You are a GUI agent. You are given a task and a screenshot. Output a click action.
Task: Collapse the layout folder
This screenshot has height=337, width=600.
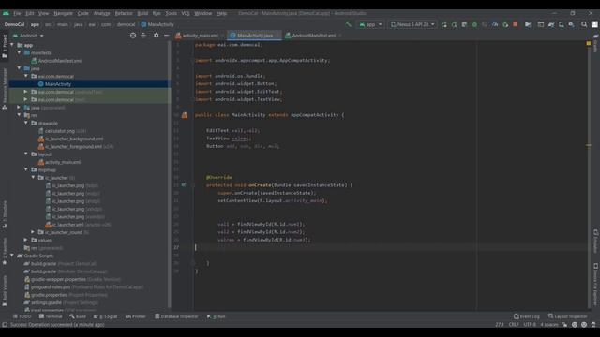point(26,154)
